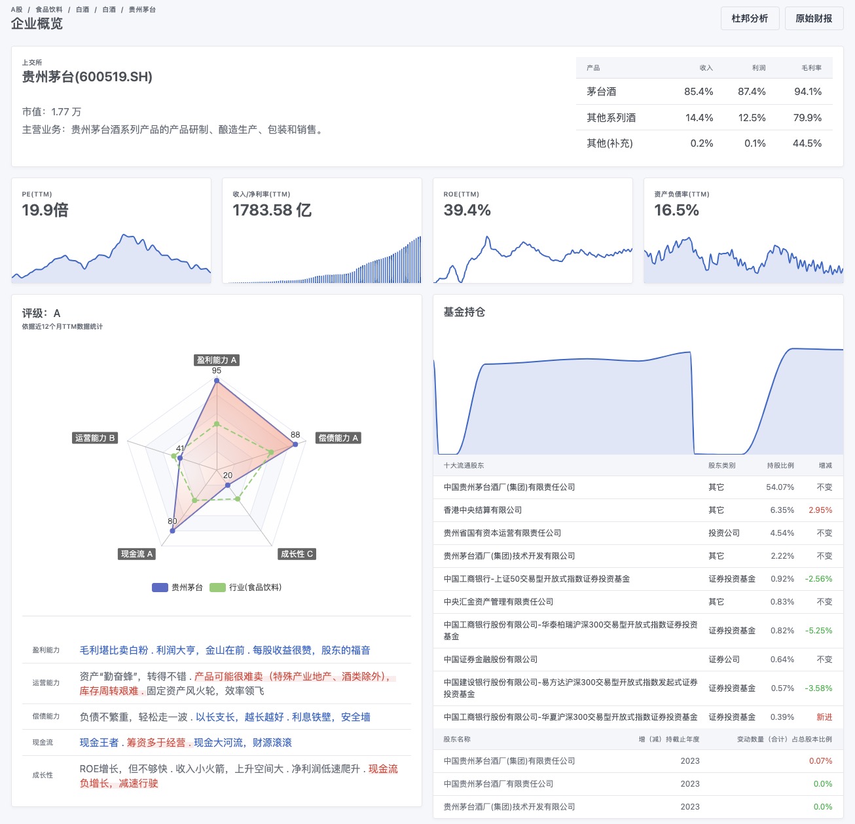Navigate to 食品饮料 breadcrumb link
The width and height of the screenshot is (855, 824).
coord(49,10)
